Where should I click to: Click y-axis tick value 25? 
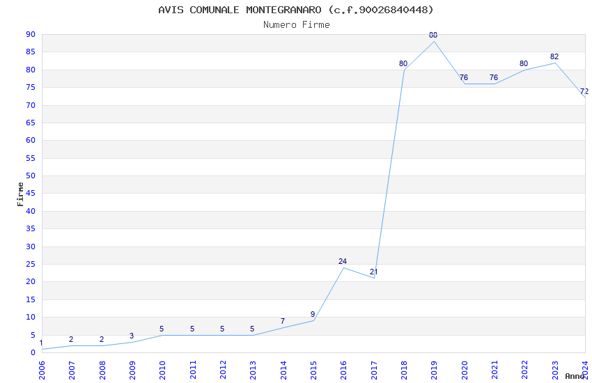point(31,264)
